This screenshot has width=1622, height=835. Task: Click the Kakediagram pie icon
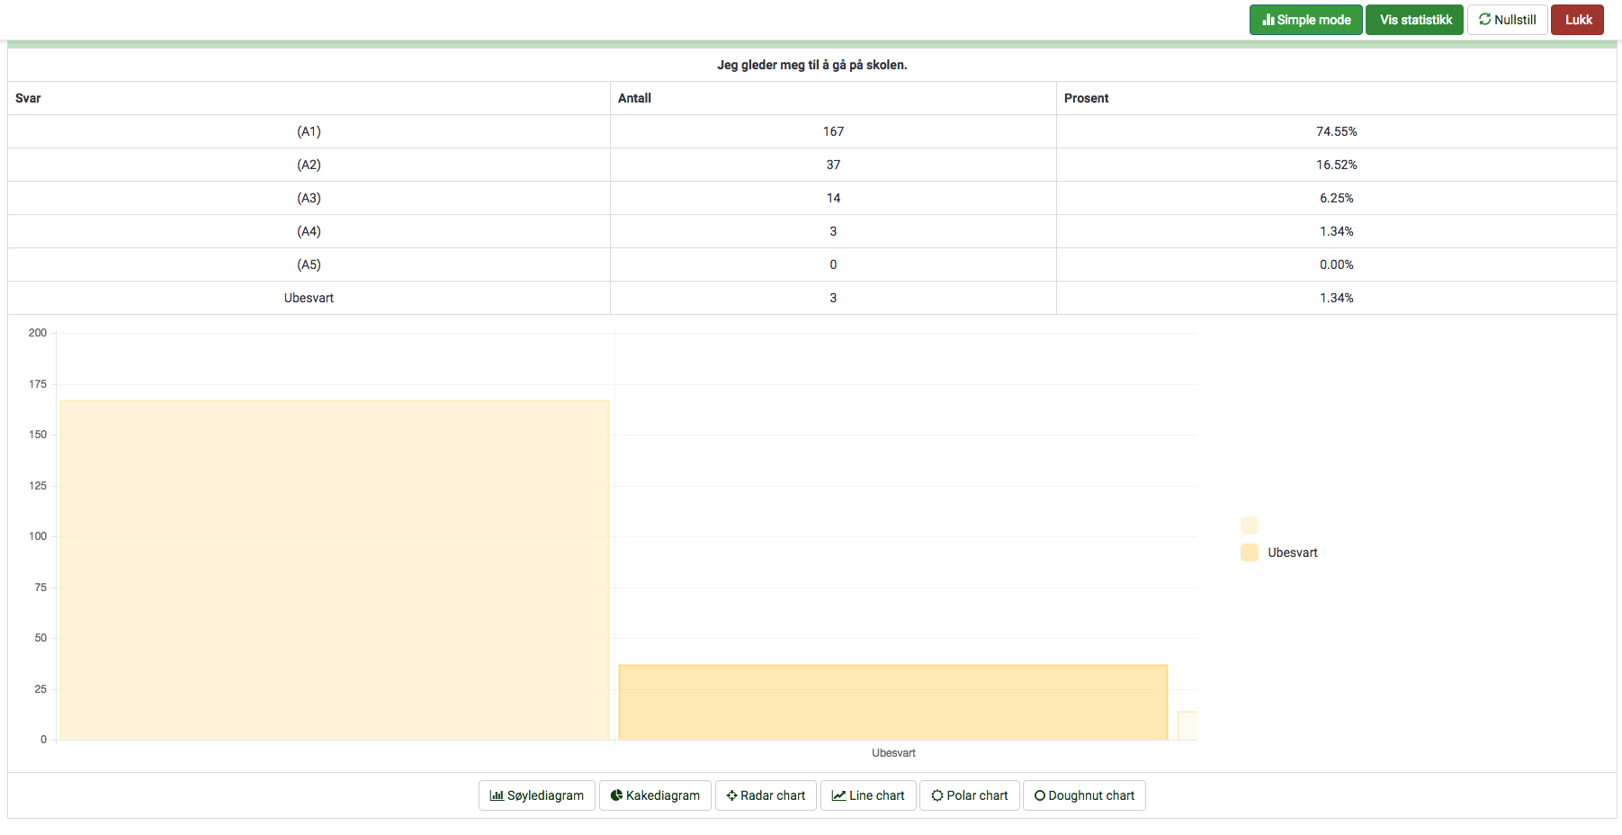pos(616,795)
